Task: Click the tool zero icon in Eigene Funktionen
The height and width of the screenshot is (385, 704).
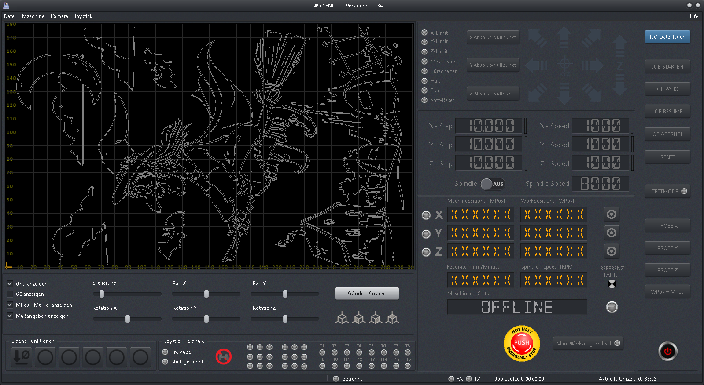Action: click(22, 357)
